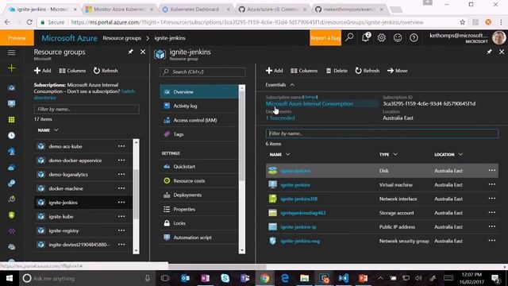
Task: Open Resource costs menu item
Action: pos(199,181)
